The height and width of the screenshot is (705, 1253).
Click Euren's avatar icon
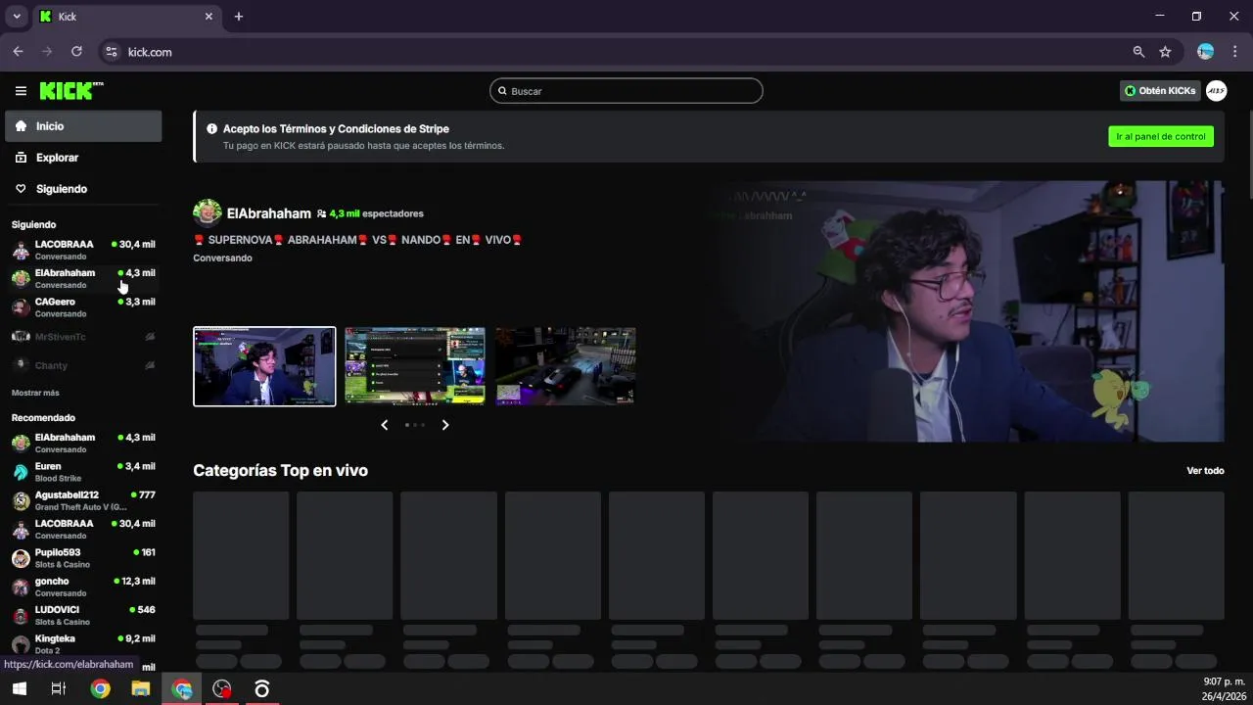tap(21, 472)
